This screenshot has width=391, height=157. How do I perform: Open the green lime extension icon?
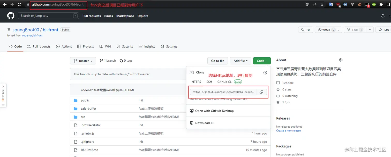pos(374,4)
